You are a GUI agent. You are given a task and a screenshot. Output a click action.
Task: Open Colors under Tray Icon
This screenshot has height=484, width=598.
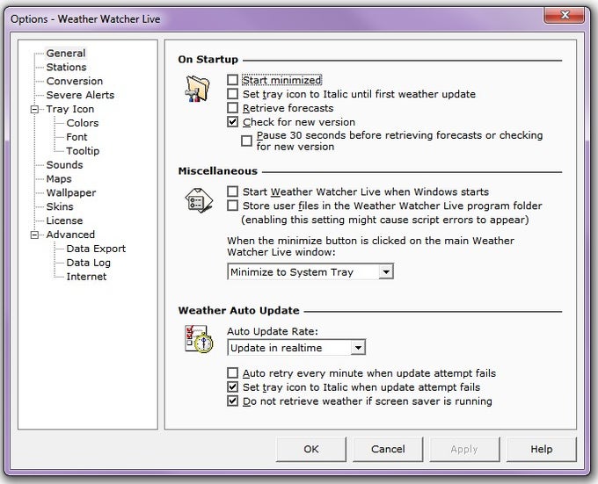[83, 123]
